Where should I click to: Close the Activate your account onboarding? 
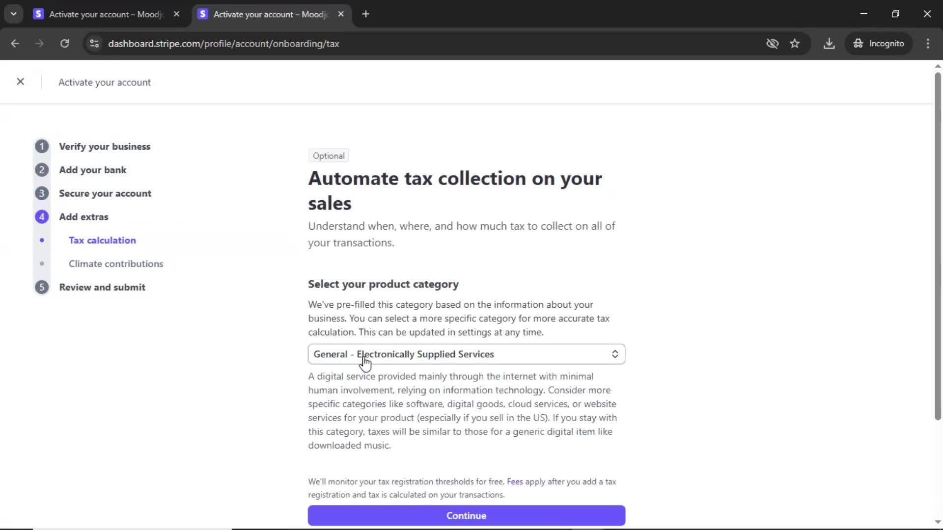coord(20,81)
